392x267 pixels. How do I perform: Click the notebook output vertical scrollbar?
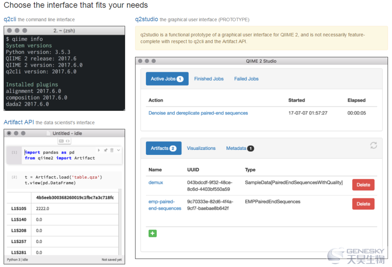pyautogui.click(x=120, y=222)
